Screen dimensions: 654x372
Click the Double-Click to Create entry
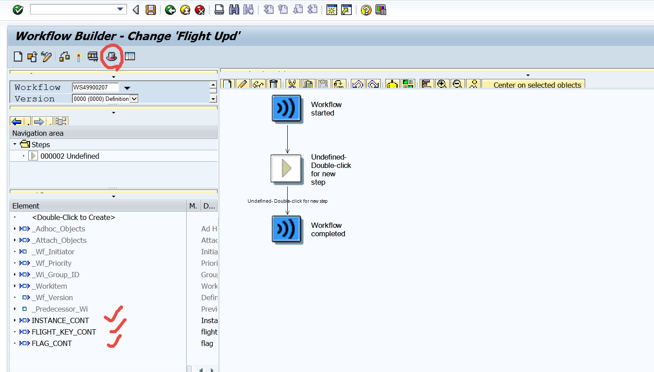tap(73, 217)
